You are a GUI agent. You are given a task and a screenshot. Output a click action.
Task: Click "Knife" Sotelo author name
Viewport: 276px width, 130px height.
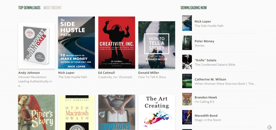click(x=205, y=60)
